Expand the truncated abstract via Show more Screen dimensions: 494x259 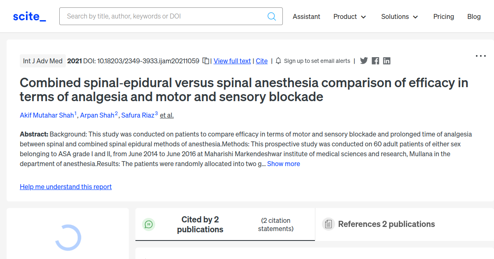(283, 164)
